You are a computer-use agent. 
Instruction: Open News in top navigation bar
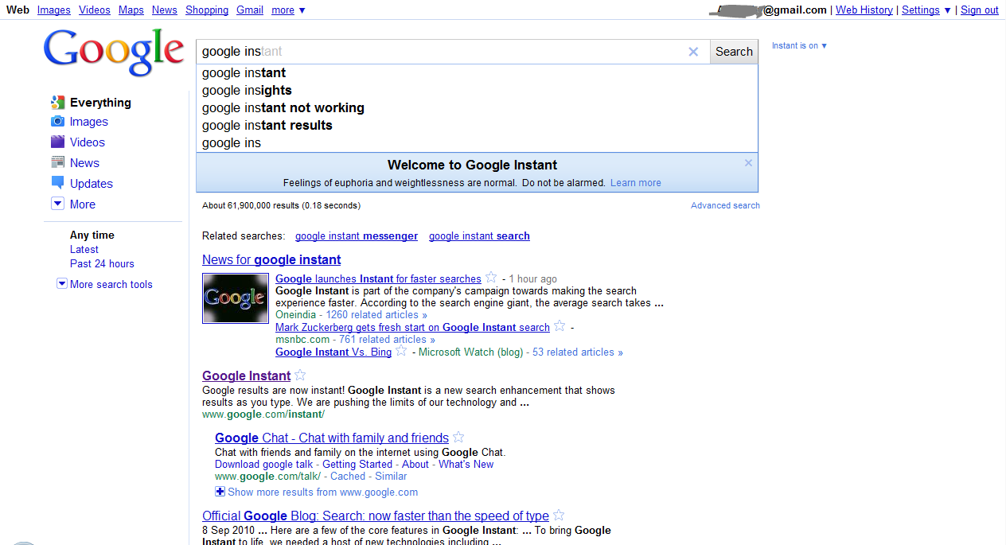pyautogui.click(x=165, y=10)
